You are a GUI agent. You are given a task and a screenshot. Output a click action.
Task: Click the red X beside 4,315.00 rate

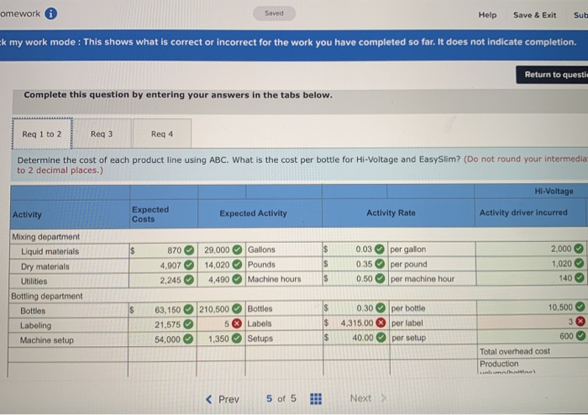[381, 323]
